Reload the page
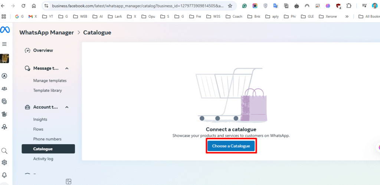The width and height of the screenshot is (380, 185). click(23, 6)
